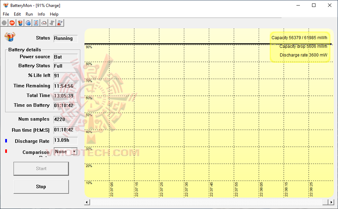The image size is (338, 209).
Task: Click the 22:38:25 time axis label
Action: (x=311, y=189)
